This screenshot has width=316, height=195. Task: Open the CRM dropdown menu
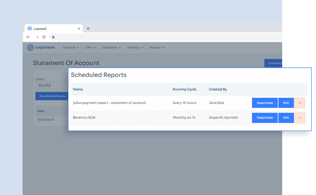90,48
